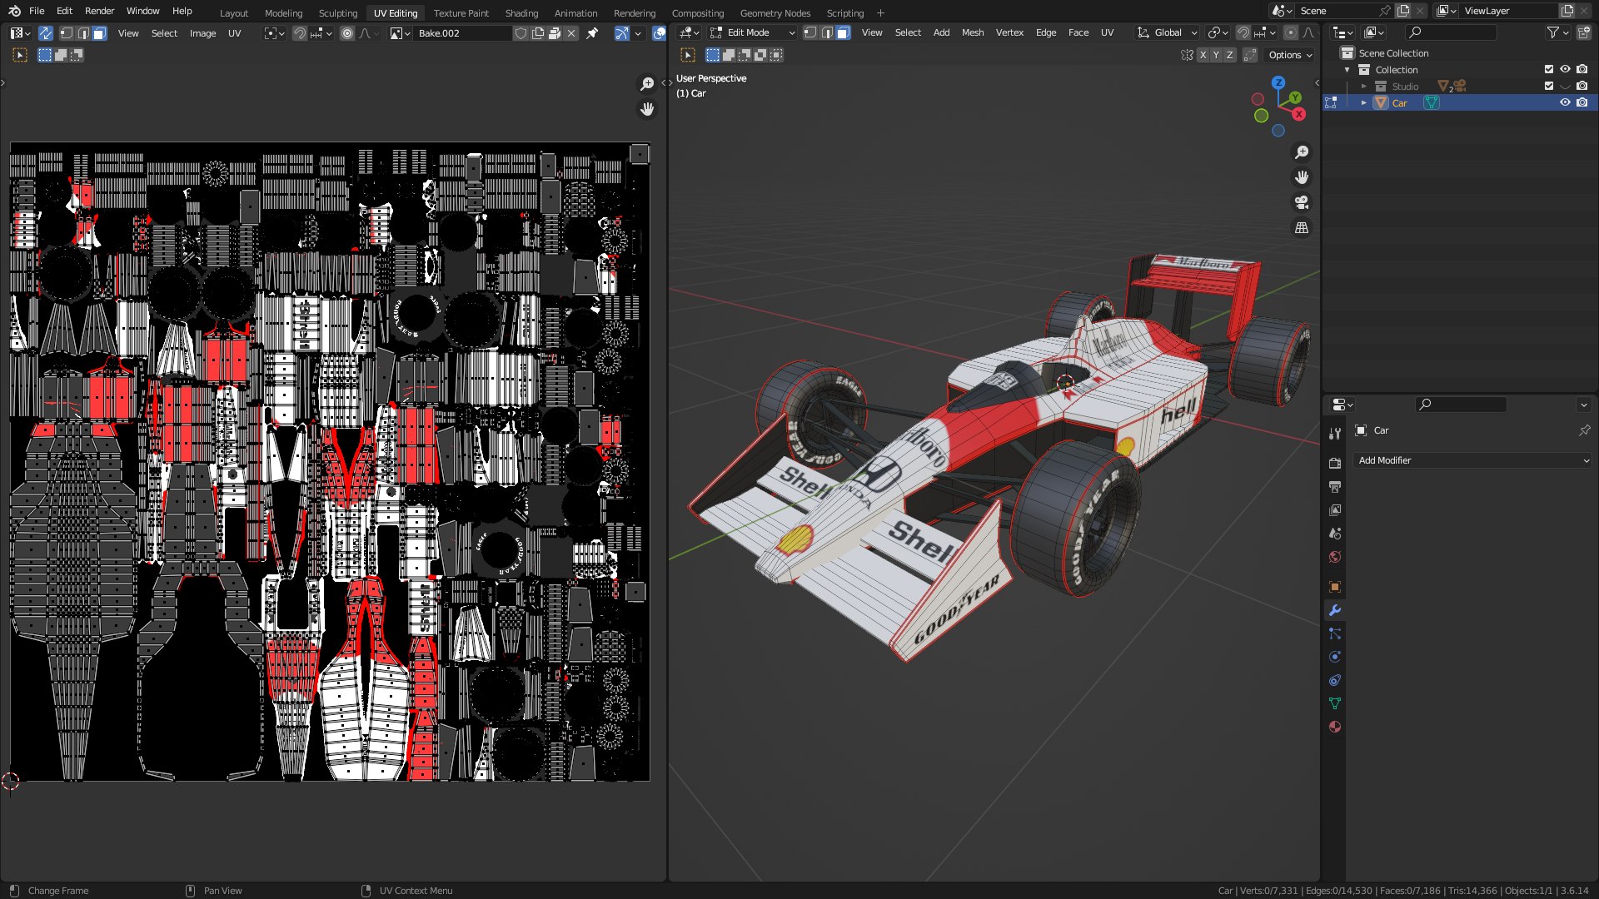Zoom 3D viewport magnifier icon

point(1302,152)
